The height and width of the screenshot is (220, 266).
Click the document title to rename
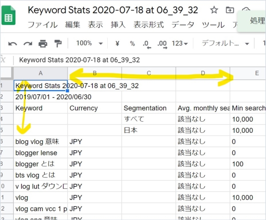113,10
